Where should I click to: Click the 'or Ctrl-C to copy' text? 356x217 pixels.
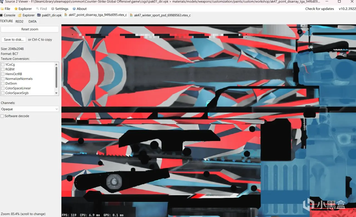(x=40, y=40)
